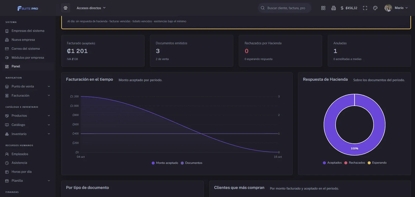Open the apps grid icon in header
Viewport: 415px width, 197px height.
(323, 8)
